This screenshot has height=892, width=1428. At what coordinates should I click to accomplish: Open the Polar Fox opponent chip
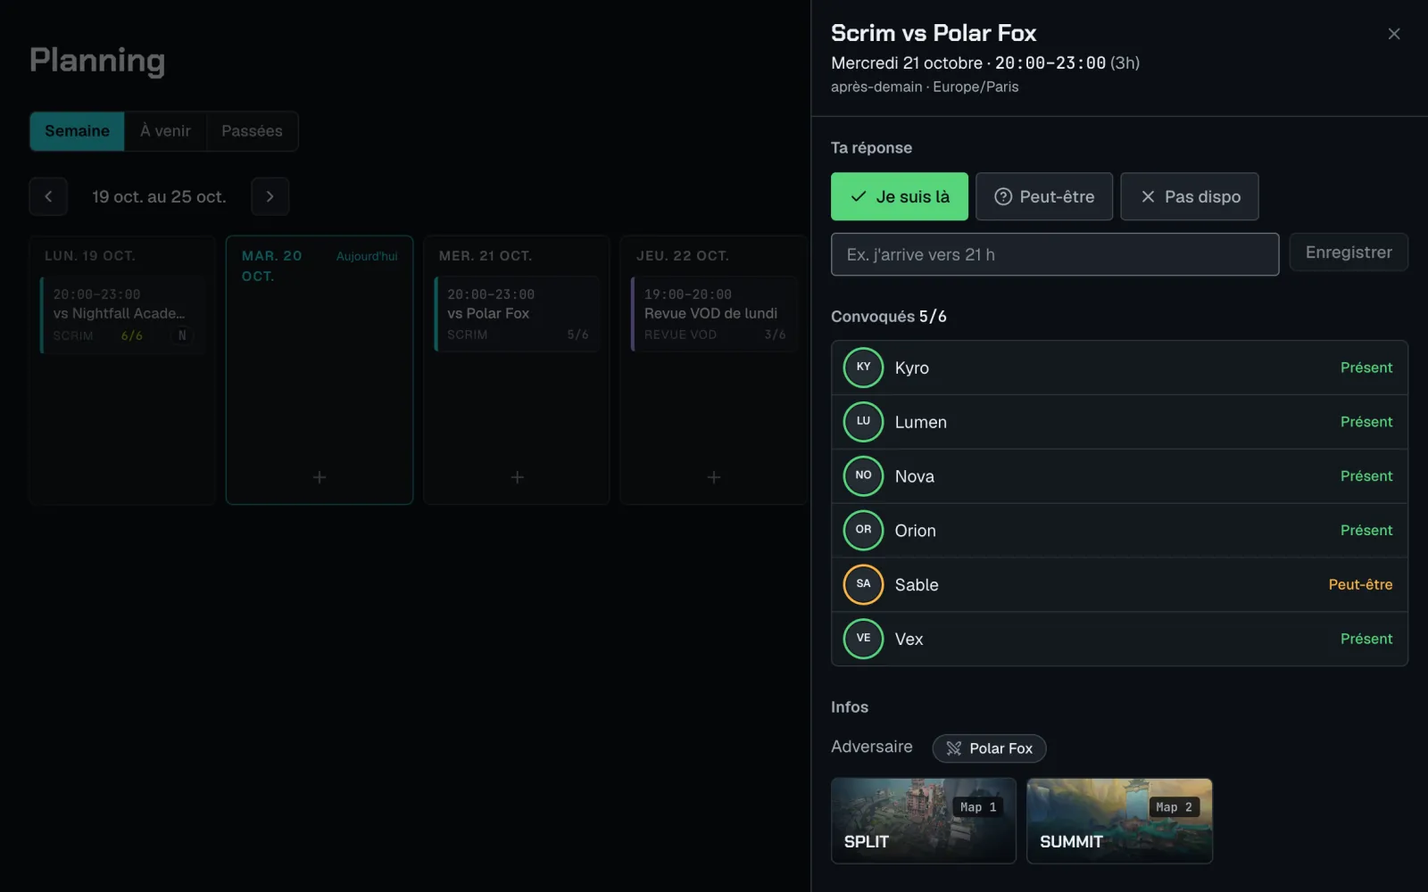pos(989,748)
